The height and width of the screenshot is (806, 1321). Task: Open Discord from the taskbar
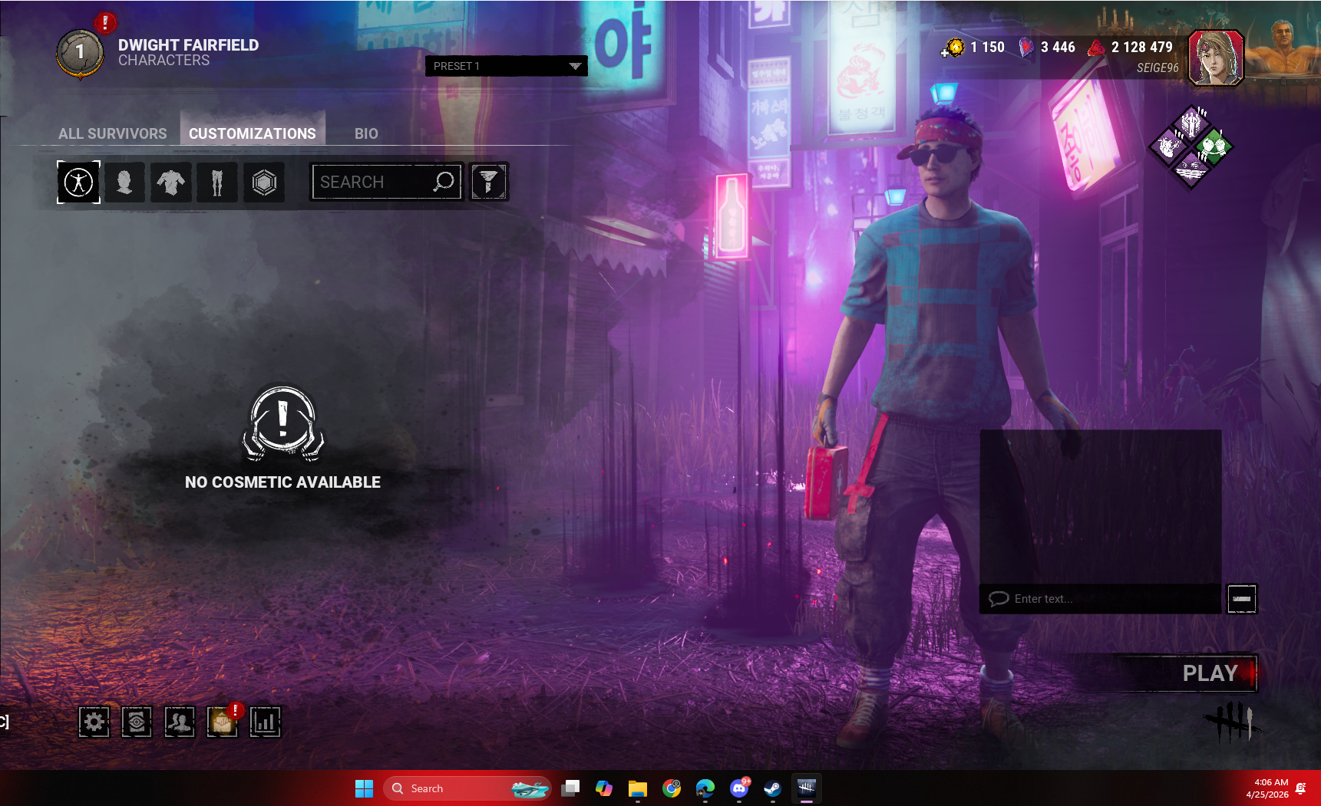coord(739,788)
